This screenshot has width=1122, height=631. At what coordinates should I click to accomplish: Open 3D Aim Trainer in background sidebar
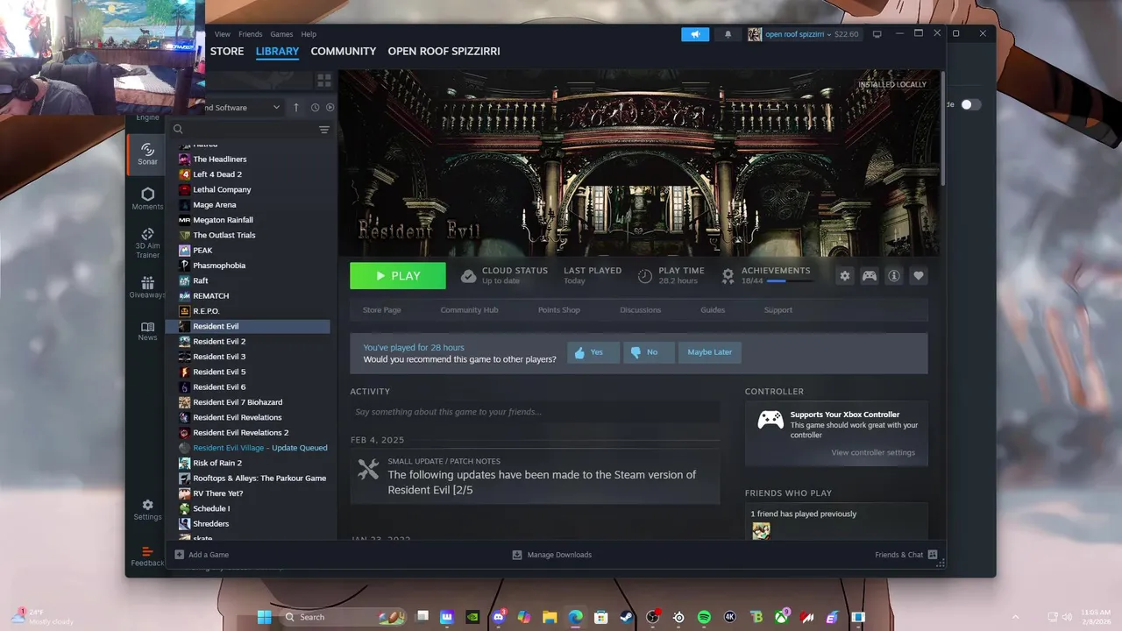(147, 243)
